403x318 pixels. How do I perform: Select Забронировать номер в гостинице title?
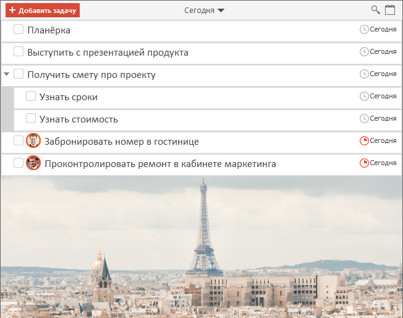pyautogui.click(x=122, y=142)
